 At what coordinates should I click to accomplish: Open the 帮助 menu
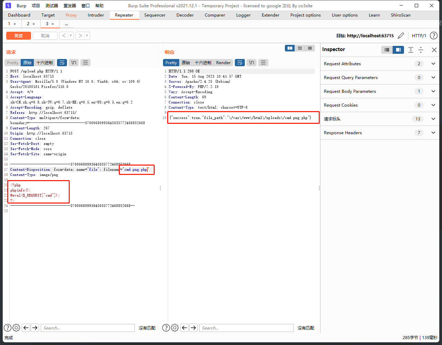(x=99, y=6)
